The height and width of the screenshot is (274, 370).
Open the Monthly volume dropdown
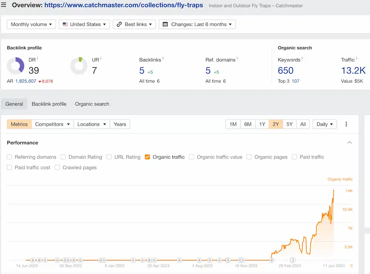click(x=31, y=24)
